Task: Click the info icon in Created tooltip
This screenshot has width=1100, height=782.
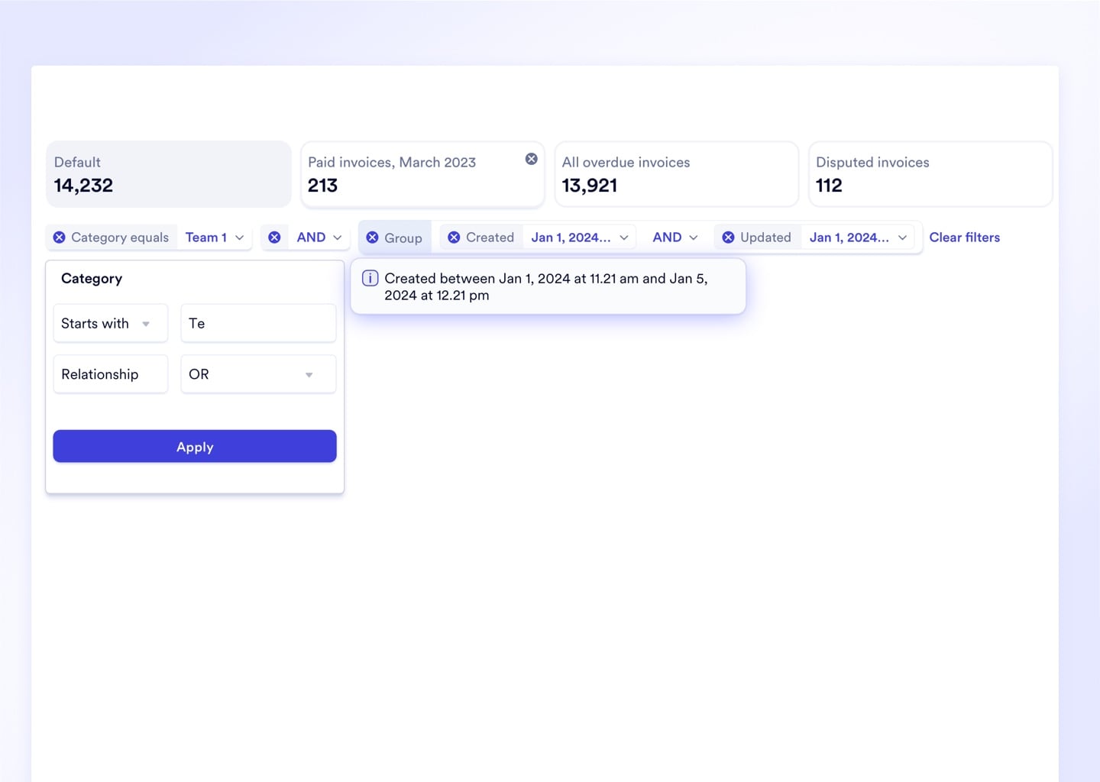Action: [370, 278]
